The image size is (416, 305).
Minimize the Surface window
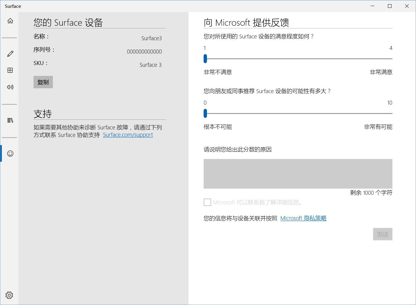click(372, 6)
